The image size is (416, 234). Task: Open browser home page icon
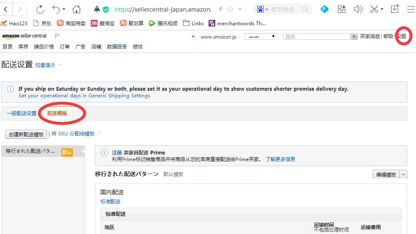tap(76, 10)
